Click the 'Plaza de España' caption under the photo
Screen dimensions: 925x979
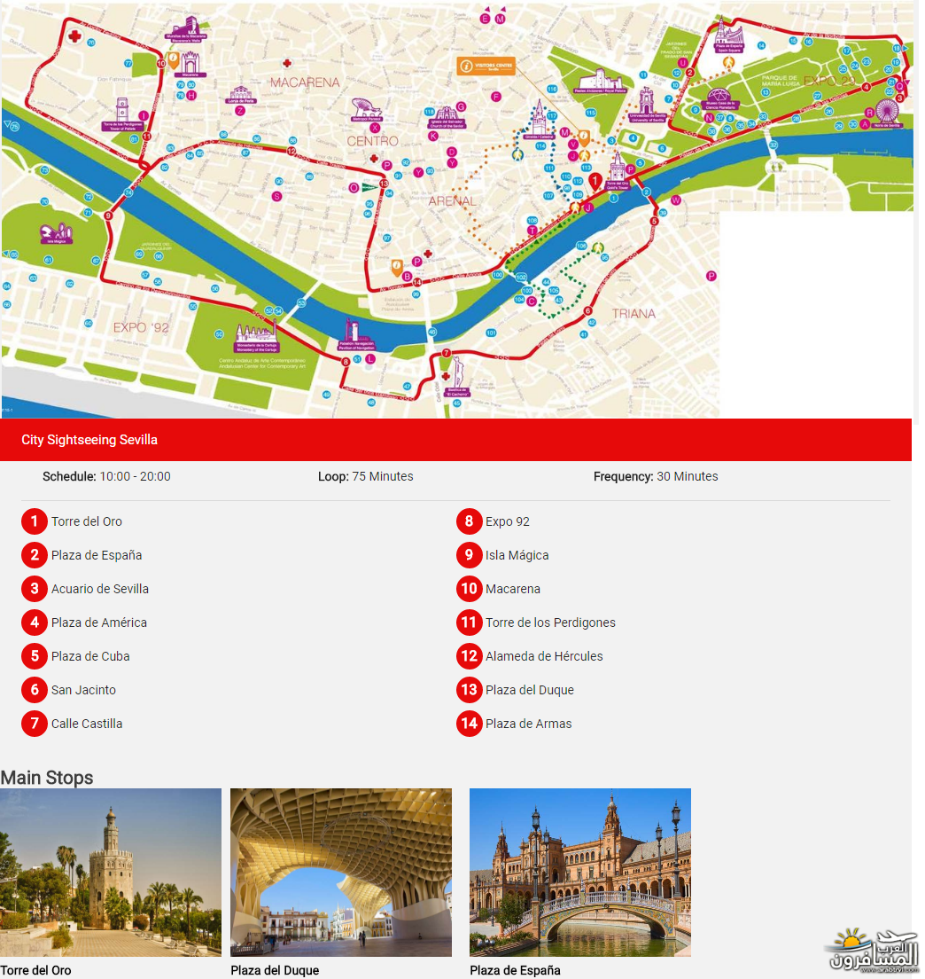[x=515, y=970]
